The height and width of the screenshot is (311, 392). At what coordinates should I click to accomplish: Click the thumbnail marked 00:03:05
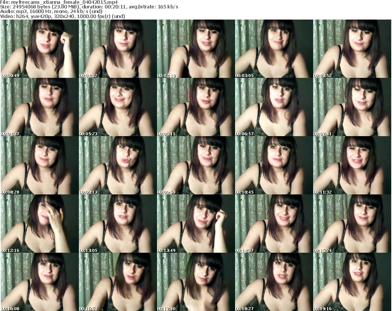click(x=273, y=49)
